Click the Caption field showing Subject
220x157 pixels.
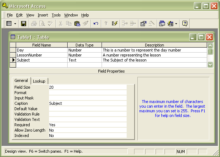tap(88, 103)
